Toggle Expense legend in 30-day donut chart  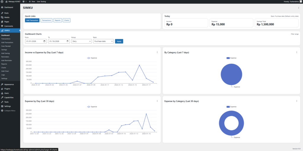tap(231, 107)
